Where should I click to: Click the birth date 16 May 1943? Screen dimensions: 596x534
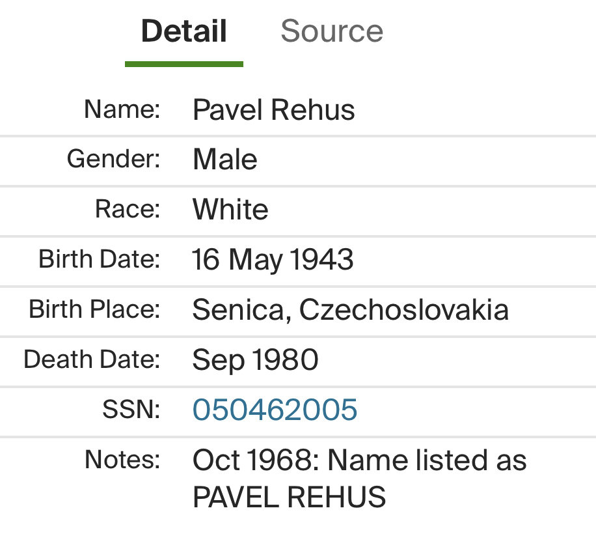tap(273, 260)
